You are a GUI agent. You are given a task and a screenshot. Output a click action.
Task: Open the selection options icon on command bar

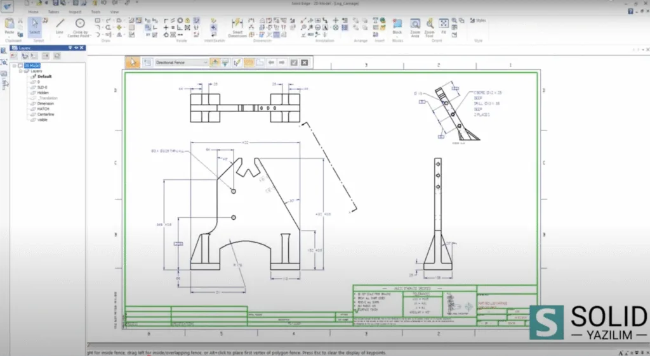coord(147,63)
